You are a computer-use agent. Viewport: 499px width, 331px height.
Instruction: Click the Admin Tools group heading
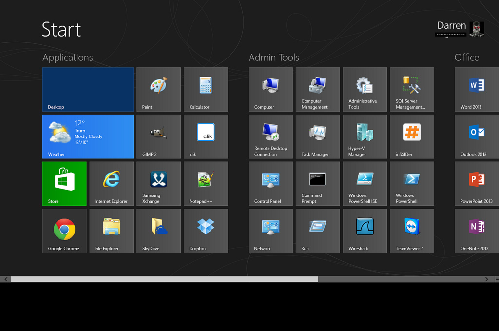(274, 58)
